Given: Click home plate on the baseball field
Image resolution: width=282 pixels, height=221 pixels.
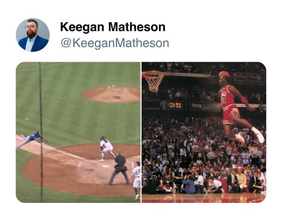Looking at the screenshot, I should click(x=106, y=166).
